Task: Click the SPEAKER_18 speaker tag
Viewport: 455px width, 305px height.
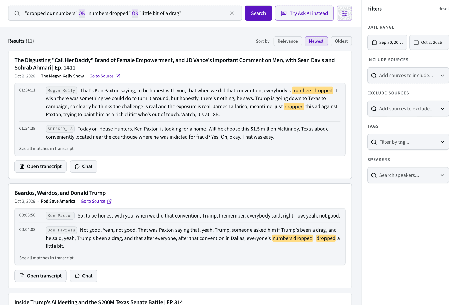Action: click(60, 129)
